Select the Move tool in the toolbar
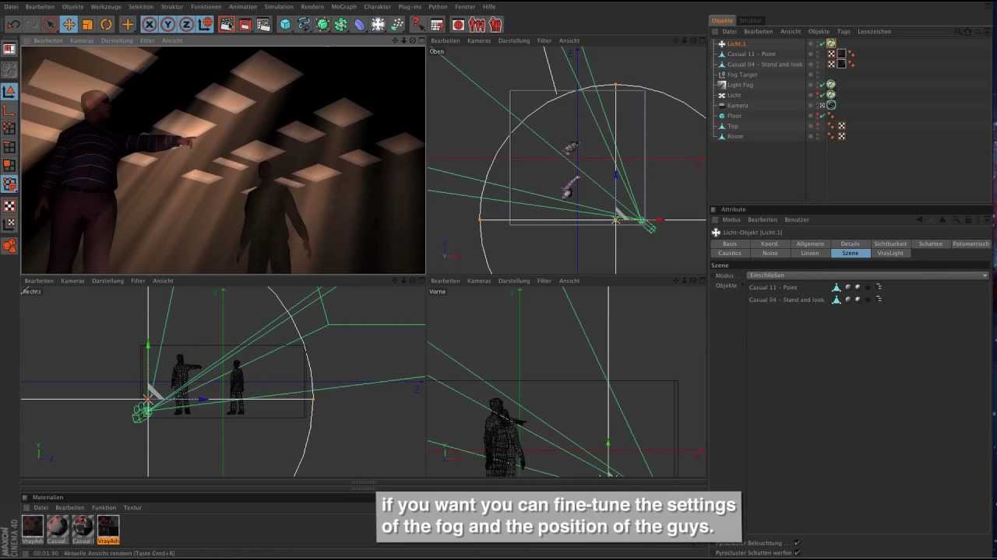Screen dimensions: 997x560 click(69, 25)
